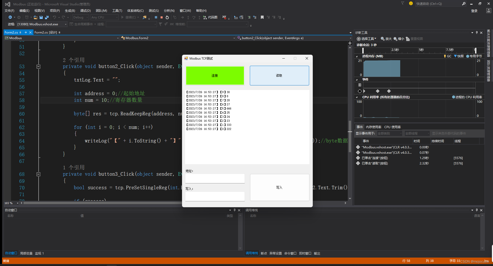
Task: Click the code editor vertical scrollbar thumb
Action: point(350,136)
